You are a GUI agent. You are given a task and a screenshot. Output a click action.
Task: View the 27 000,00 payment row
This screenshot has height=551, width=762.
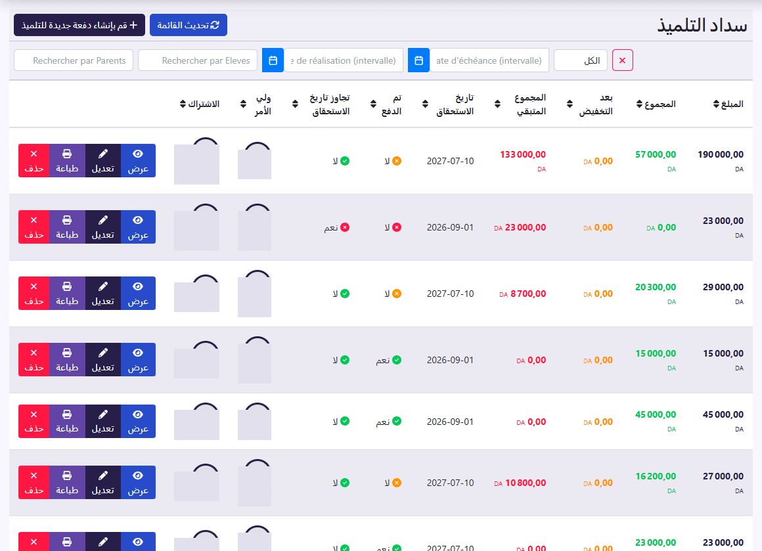138,483
